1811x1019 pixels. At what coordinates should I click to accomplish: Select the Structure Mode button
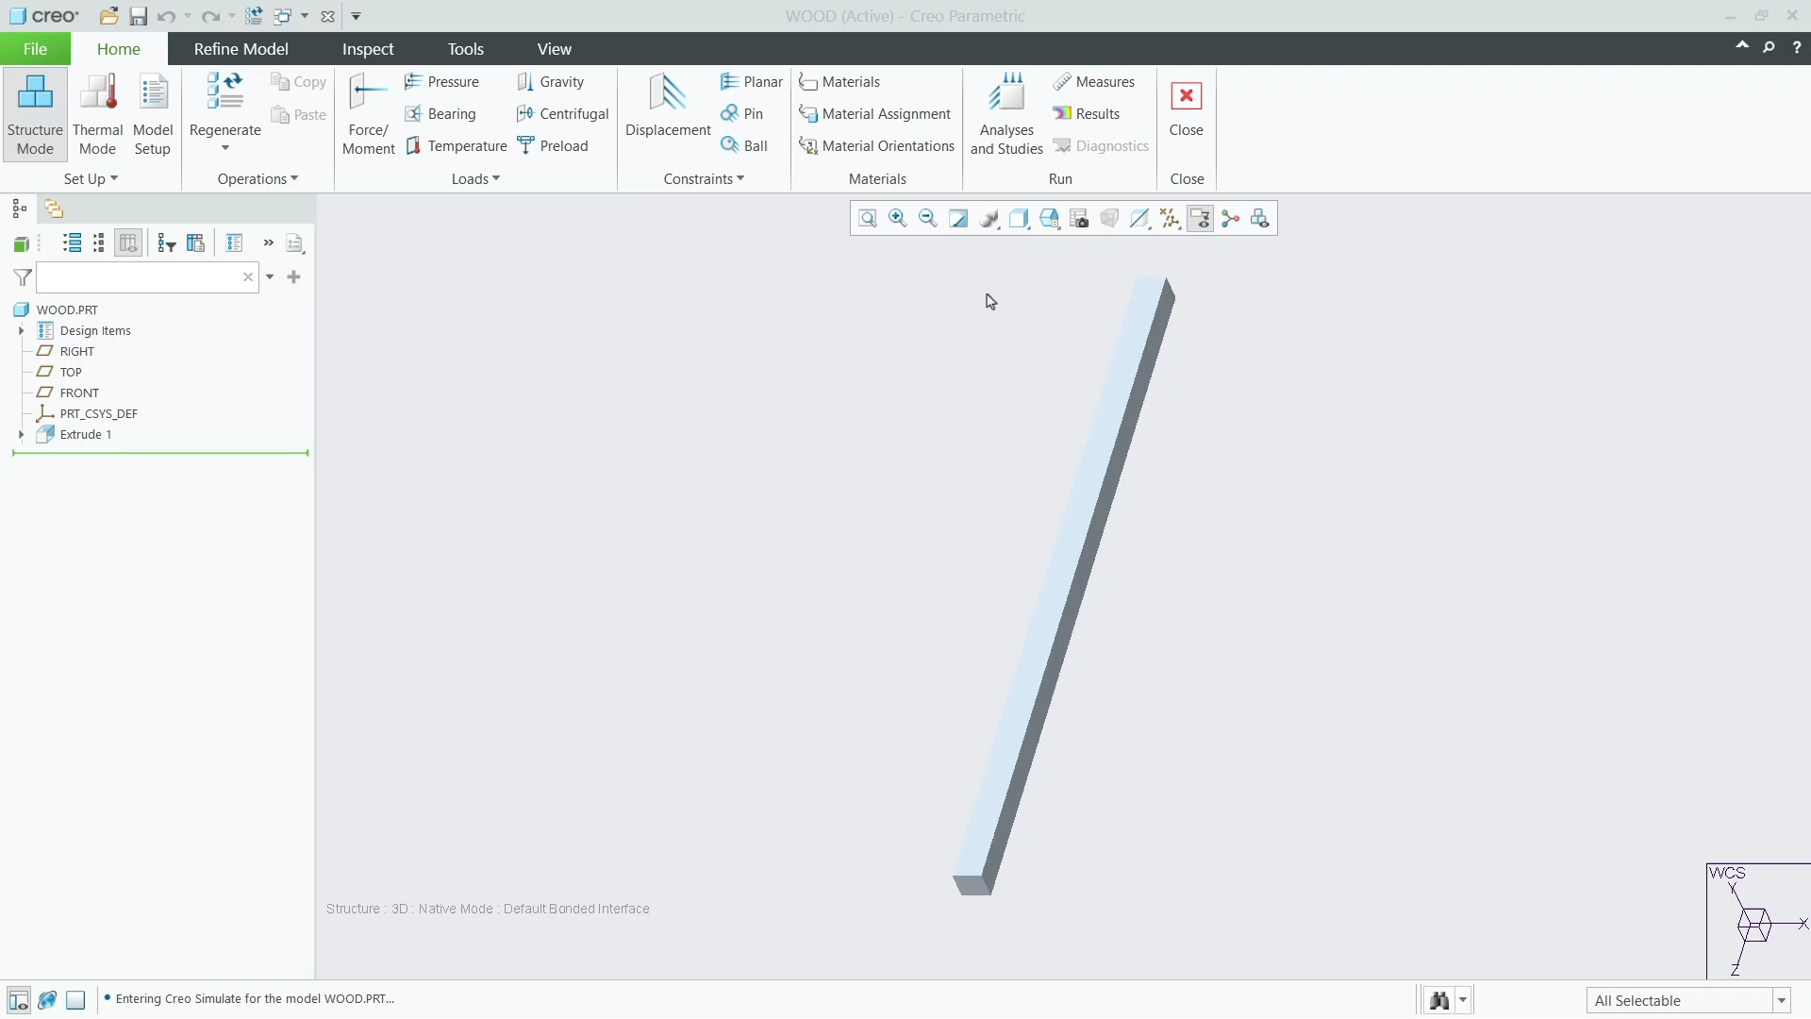click(x=35, y=114)
